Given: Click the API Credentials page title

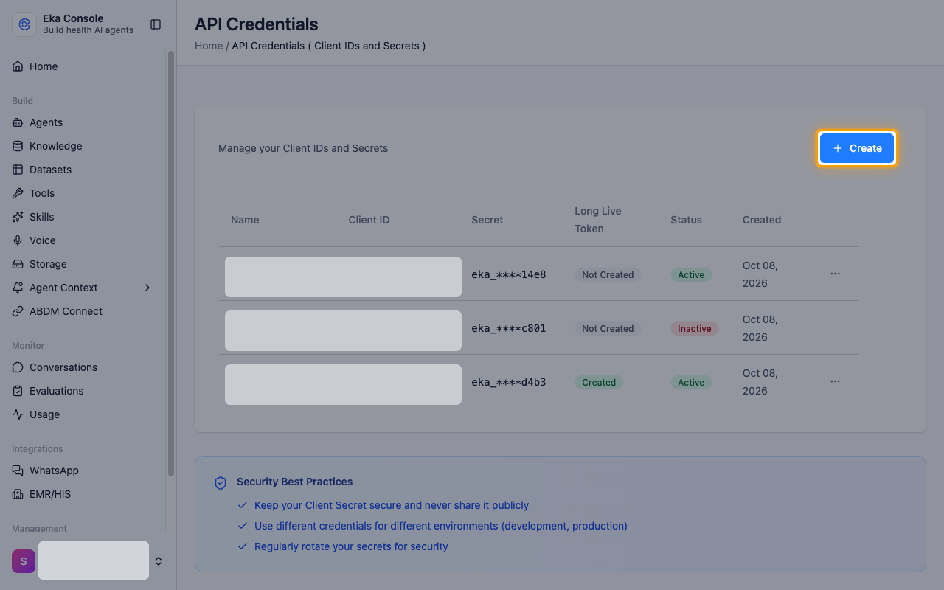Looking at the screenshot, I should click(x=257, y=24).
